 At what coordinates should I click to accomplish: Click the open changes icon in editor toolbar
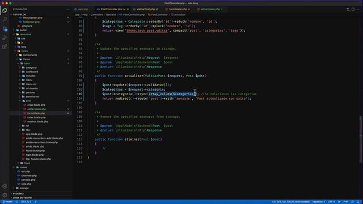pos(348,9)
